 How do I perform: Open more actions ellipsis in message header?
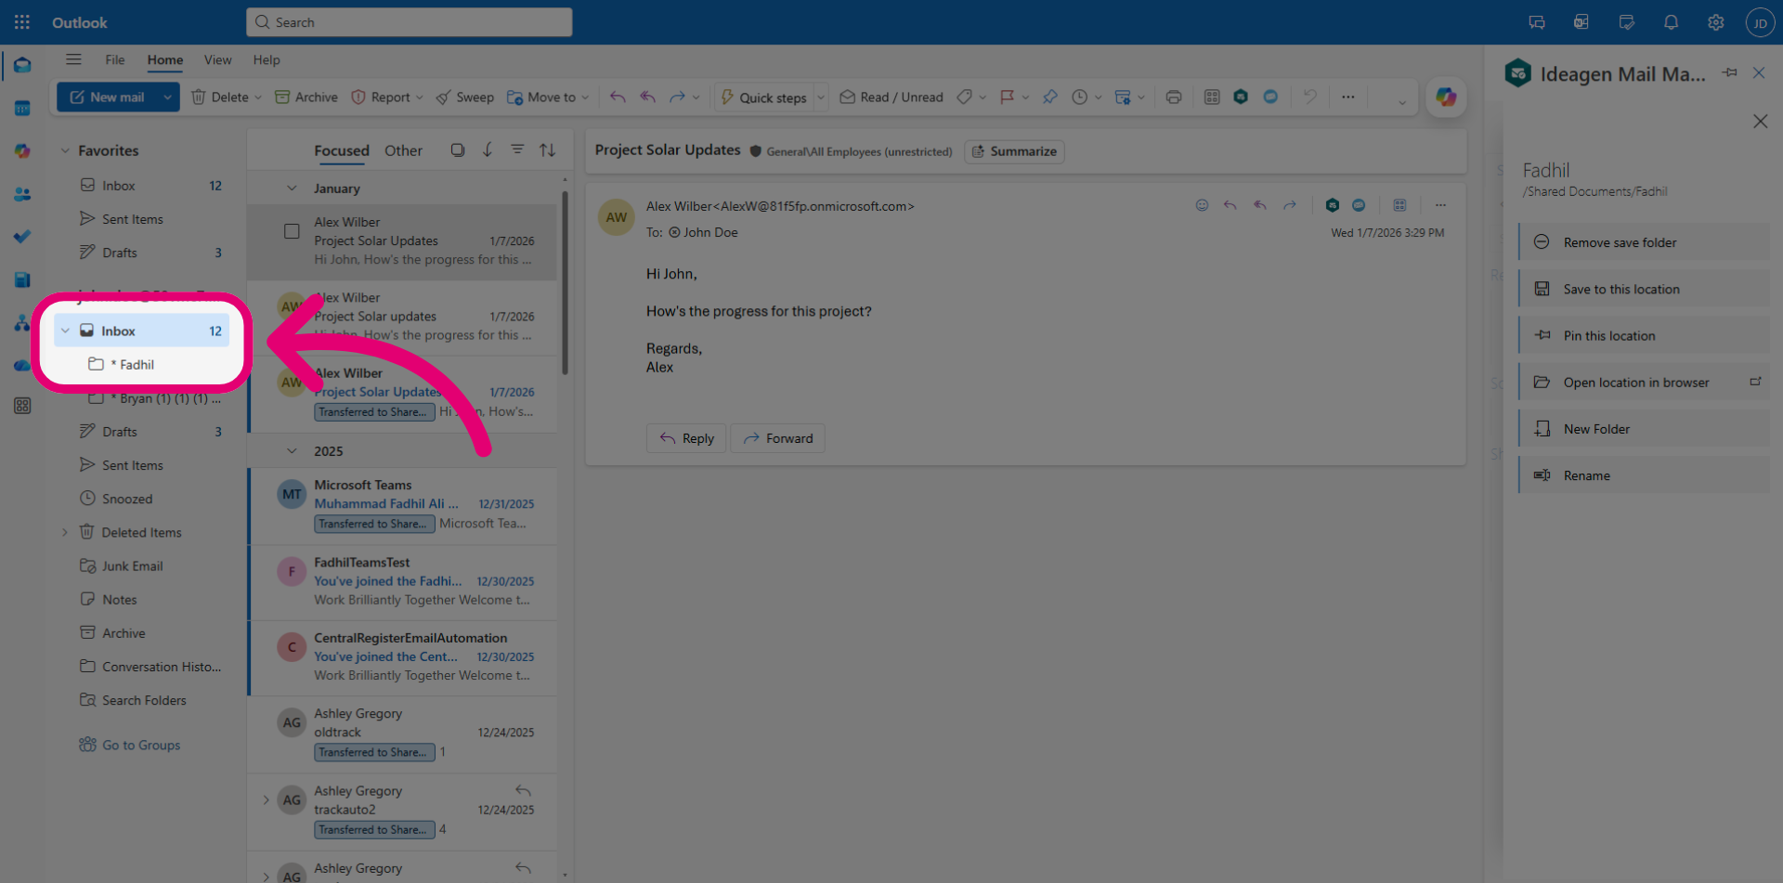pos(1440,205)
